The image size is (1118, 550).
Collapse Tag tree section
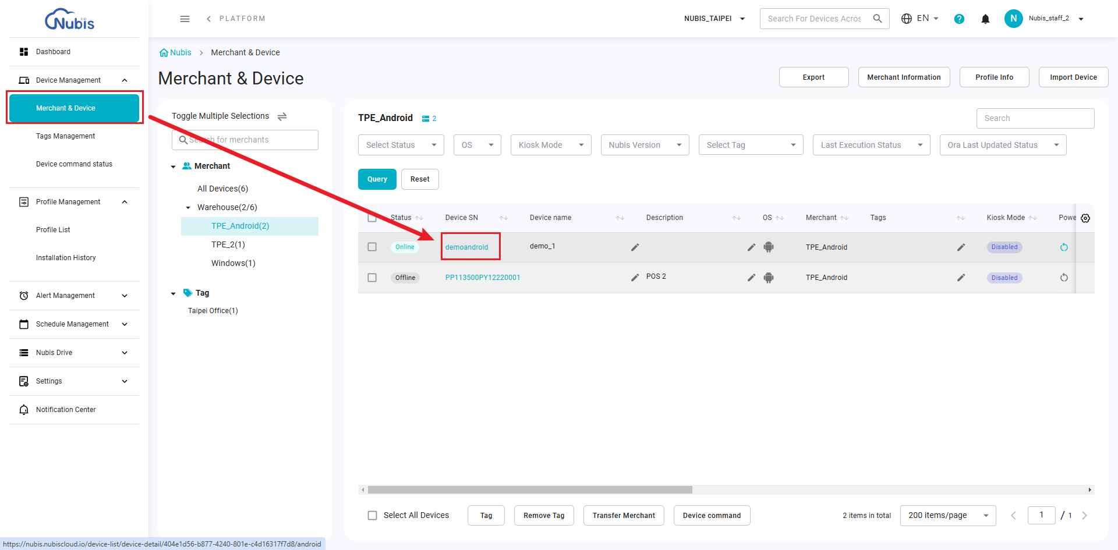click(173, 294)
